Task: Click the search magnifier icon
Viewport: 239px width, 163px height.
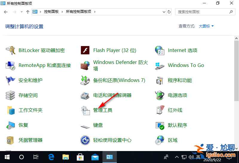Action: (x=231, y=12)
